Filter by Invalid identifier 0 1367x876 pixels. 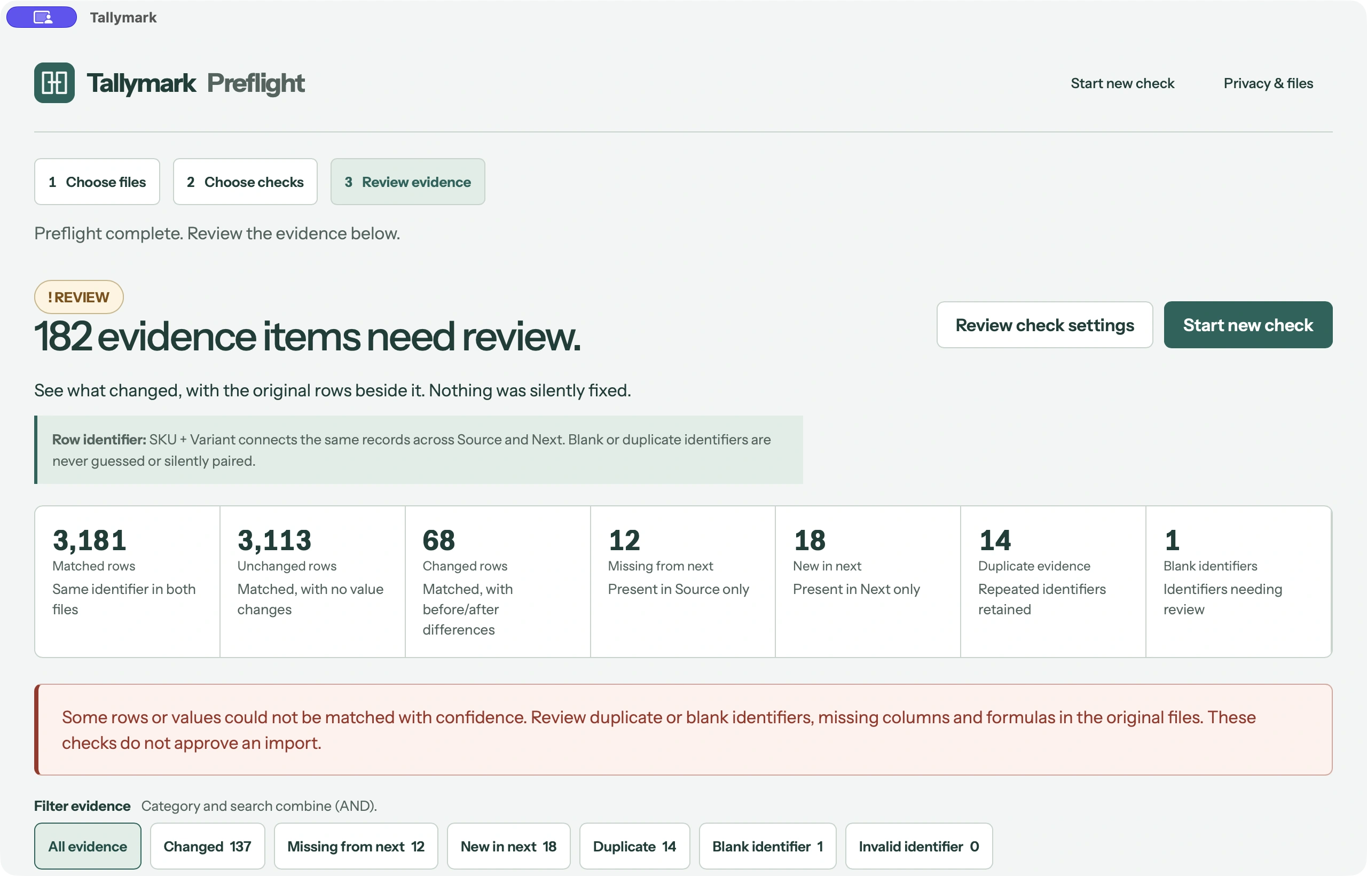(919, 846)
